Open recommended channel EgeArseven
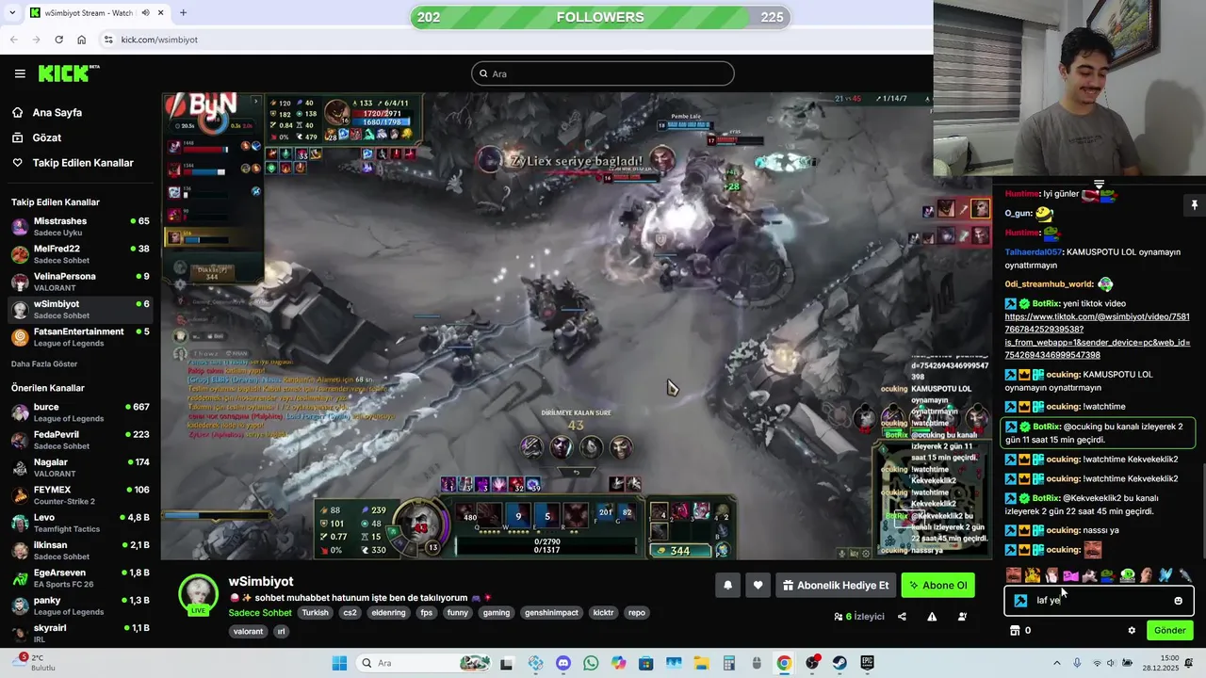Image resolution: width=1206 pixels, height=678 pixels. 80,577
